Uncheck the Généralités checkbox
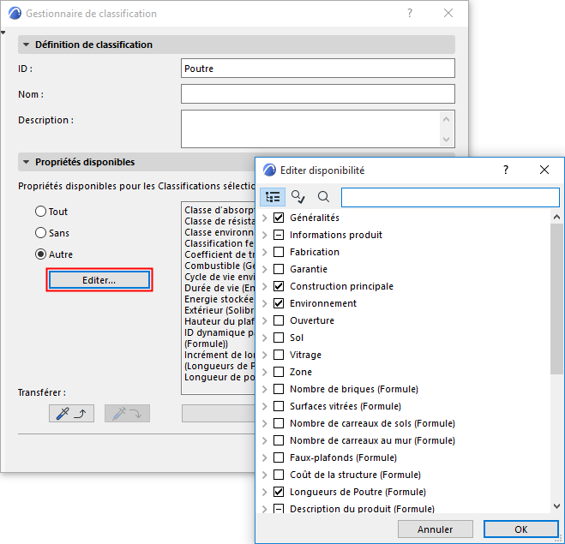The width and height of the screenshot is (565, 544). point(279,218)
